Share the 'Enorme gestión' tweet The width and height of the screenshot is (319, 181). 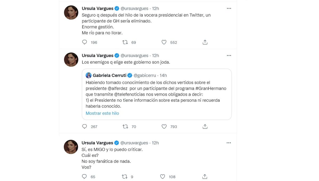click(205, 42)
